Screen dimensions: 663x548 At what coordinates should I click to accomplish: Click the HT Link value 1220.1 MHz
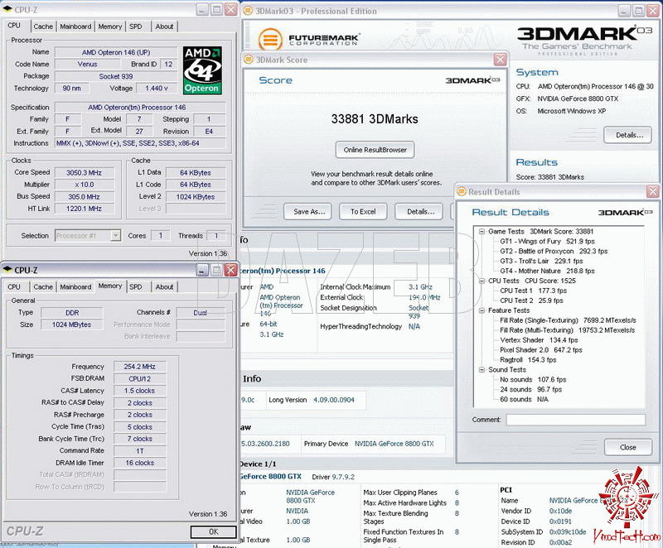tap(85, 209)
